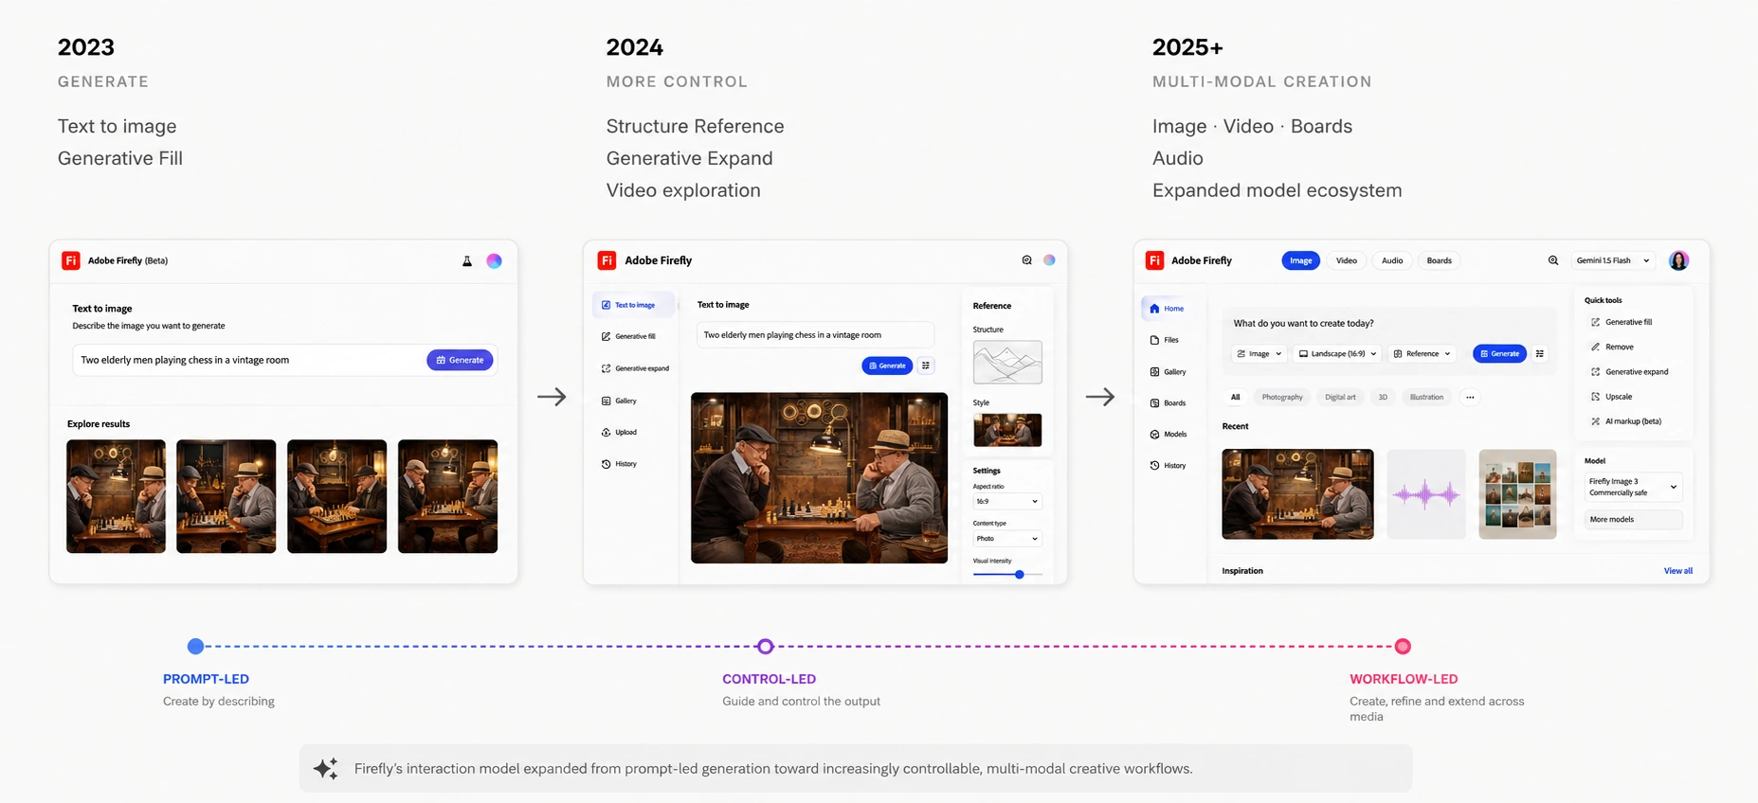Open Models in the 2025+ sidebar

pos(1169,435)
